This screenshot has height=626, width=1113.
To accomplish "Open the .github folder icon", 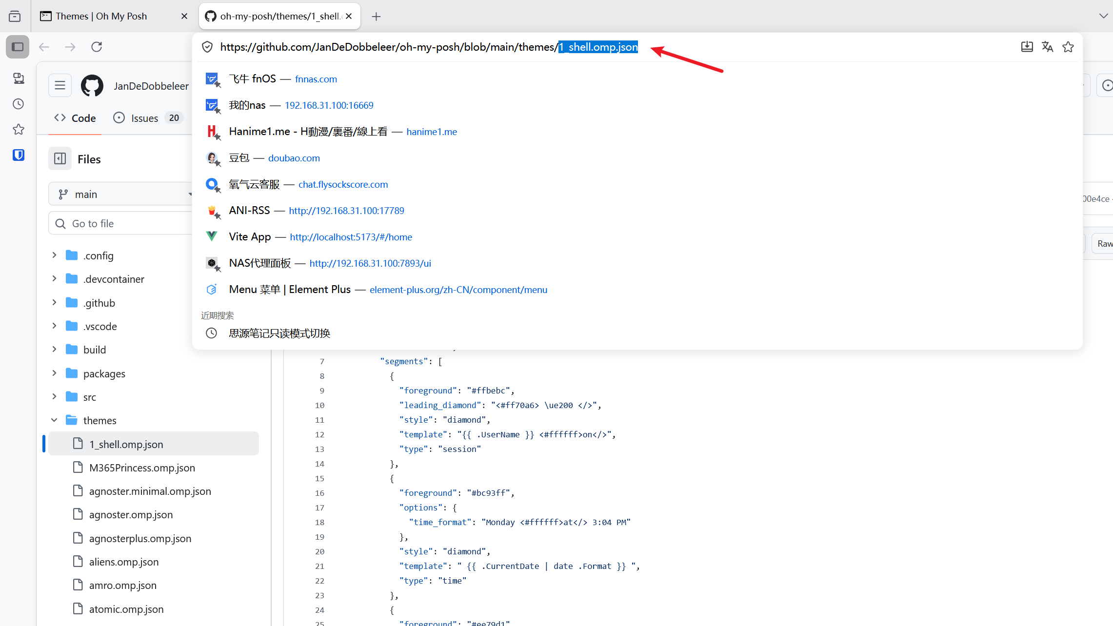I will [72, 303].
